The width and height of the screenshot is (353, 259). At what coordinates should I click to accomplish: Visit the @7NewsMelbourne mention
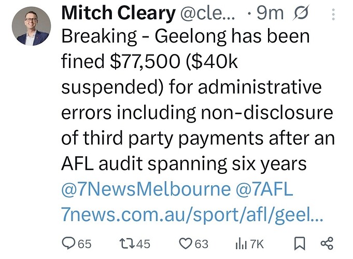(146, 189)
